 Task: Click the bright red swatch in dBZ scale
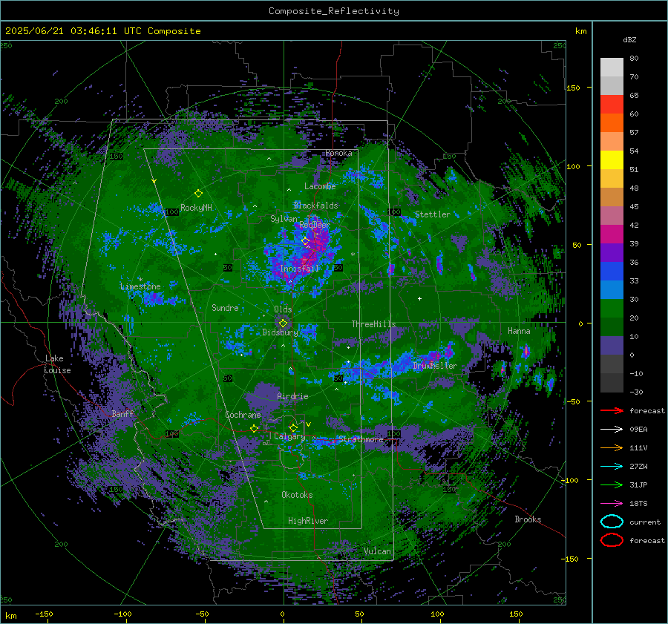[612, 105]
